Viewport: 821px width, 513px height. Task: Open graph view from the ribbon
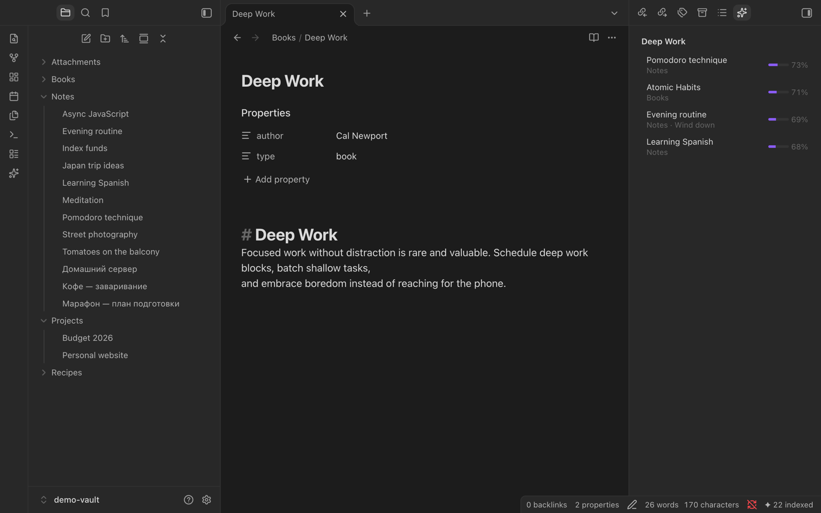(x=14, y=57)
